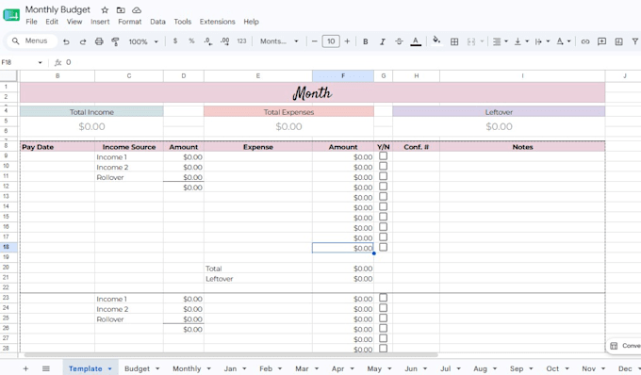Click the Undo arrow icon
The image size is (641, 375).
66,41
